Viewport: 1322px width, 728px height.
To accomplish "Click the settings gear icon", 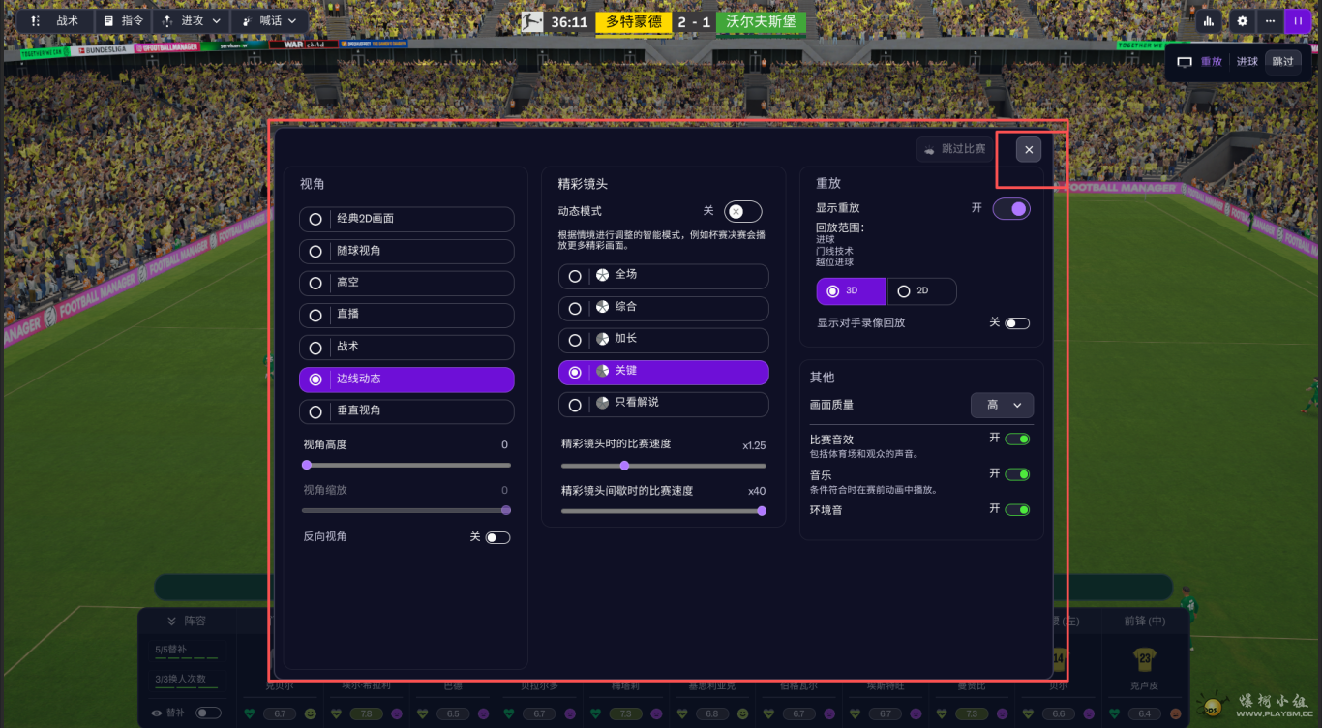I will point(1243,20).
